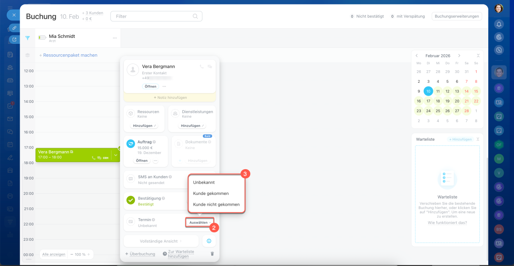Expand the green booking's chevron arrow
514x266 pixels.
[x=116, y=155]
